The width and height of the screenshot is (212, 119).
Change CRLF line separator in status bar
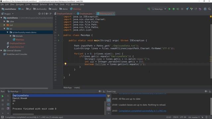coord(176,117)
